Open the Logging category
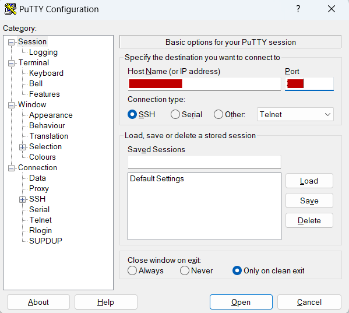349x313 pixels. pyautogui.click(x=43, y=52)
